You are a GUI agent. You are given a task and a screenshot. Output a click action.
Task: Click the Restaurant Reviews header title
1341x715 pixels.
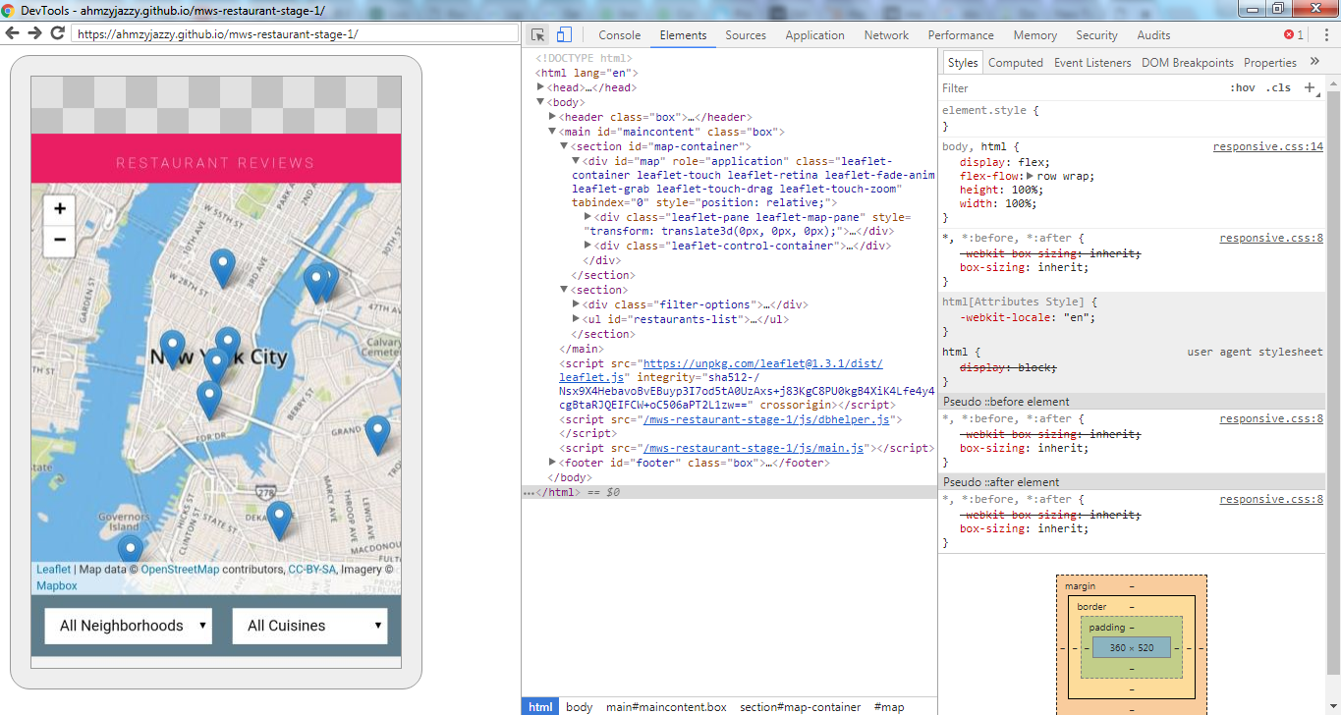point(216,163)
